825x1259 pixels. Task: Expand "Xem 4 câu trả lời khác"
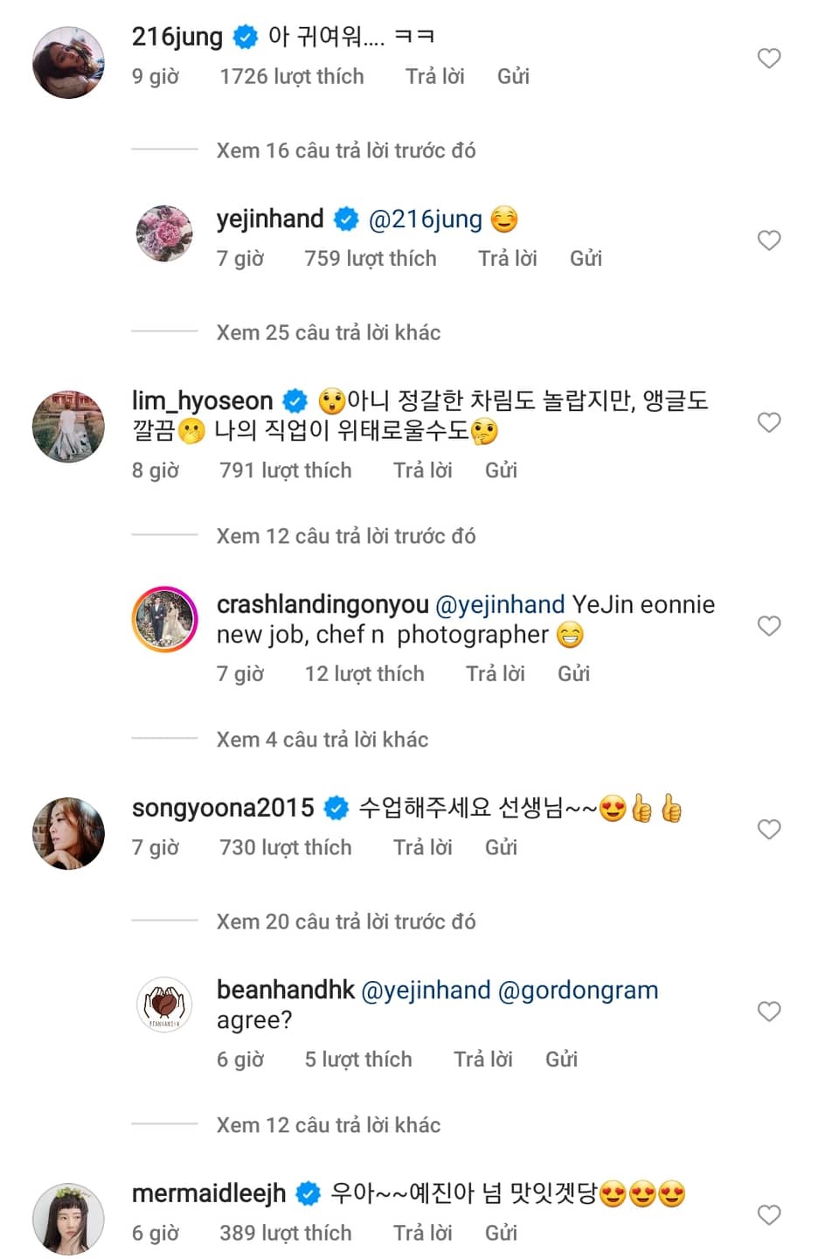[x=322, y=740]
